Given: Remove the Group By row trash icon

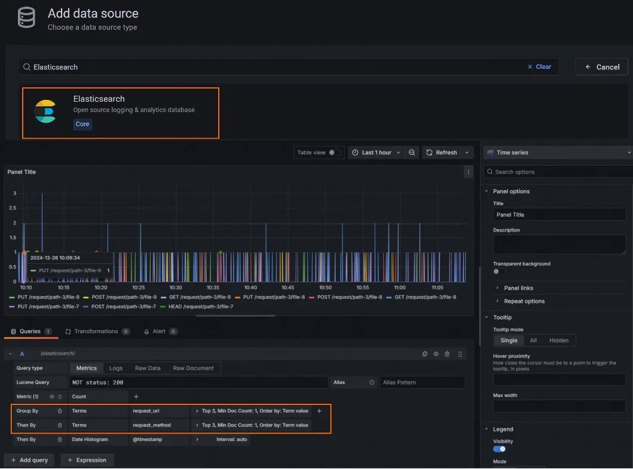Looking at the screenshot, I should pos(59,411).
